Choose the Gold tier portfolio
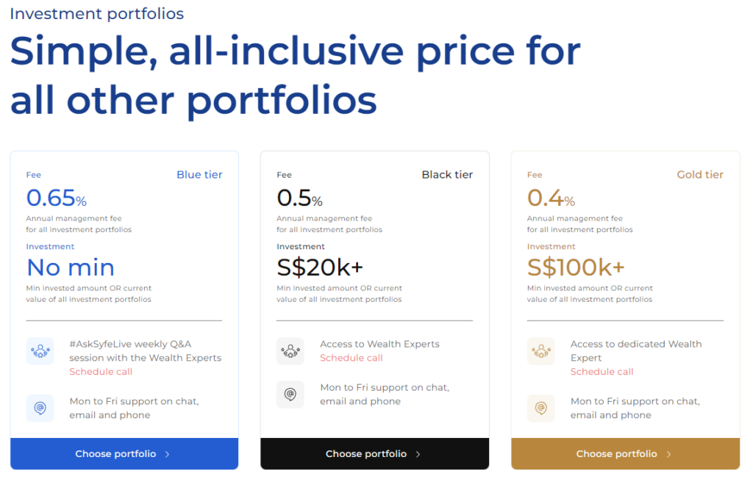 tap(625, 453)
